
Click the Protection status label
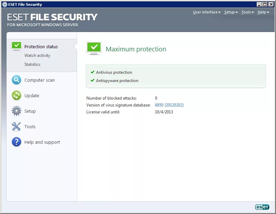[41, 47]
